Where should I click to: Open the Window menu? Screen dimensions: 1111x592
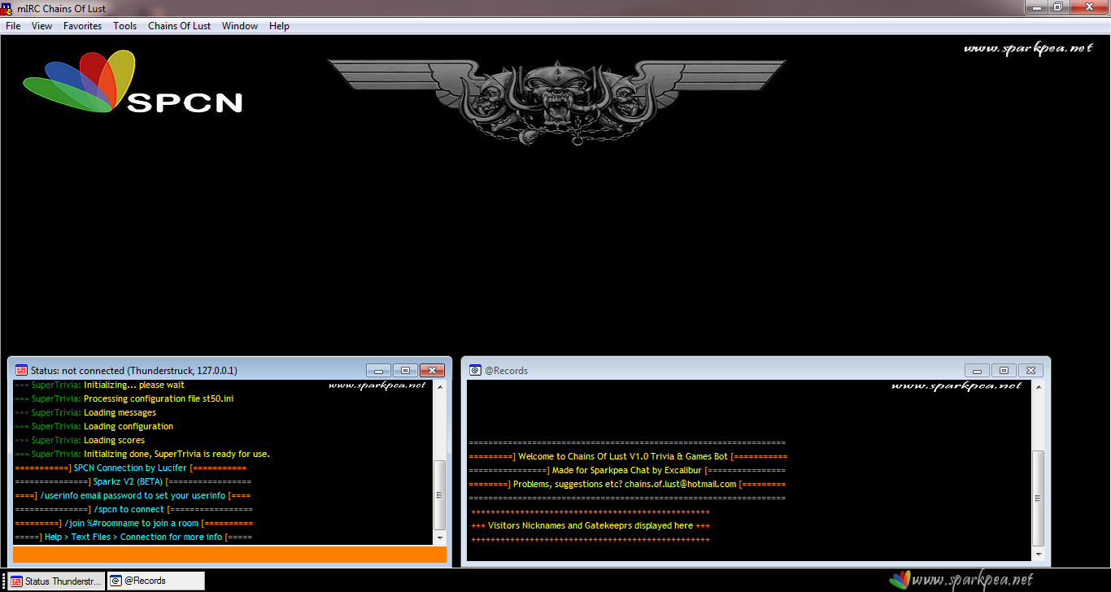pyautogui.click(x=240, y=26)
